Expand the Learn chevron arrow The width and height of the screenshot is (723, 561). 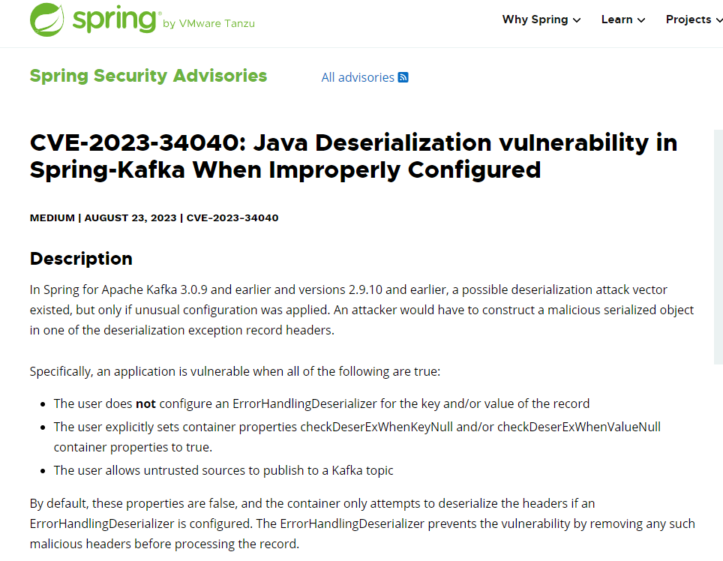tap(641, 20)
